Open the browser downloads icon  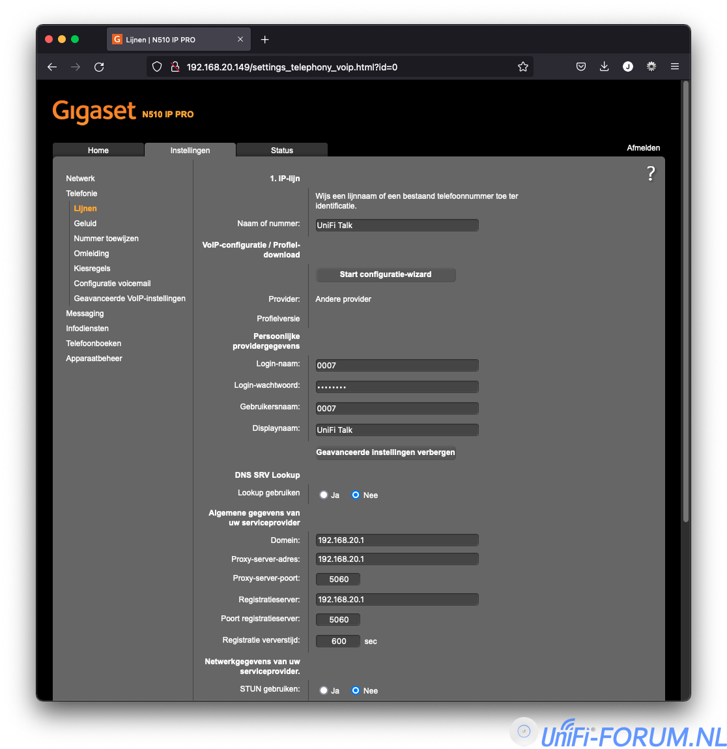click(605, 67)
